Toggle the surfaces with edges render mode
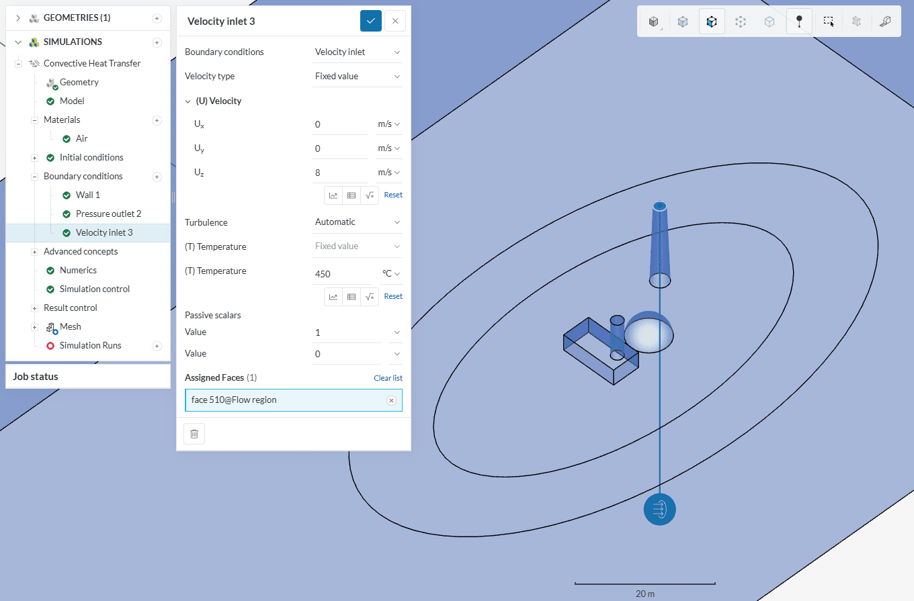 (x=712, y=22)
